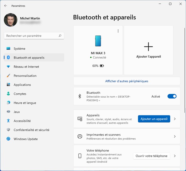Expand the Appareils row chevron
The image size is (186, 171).
click(x=175, y=119)
